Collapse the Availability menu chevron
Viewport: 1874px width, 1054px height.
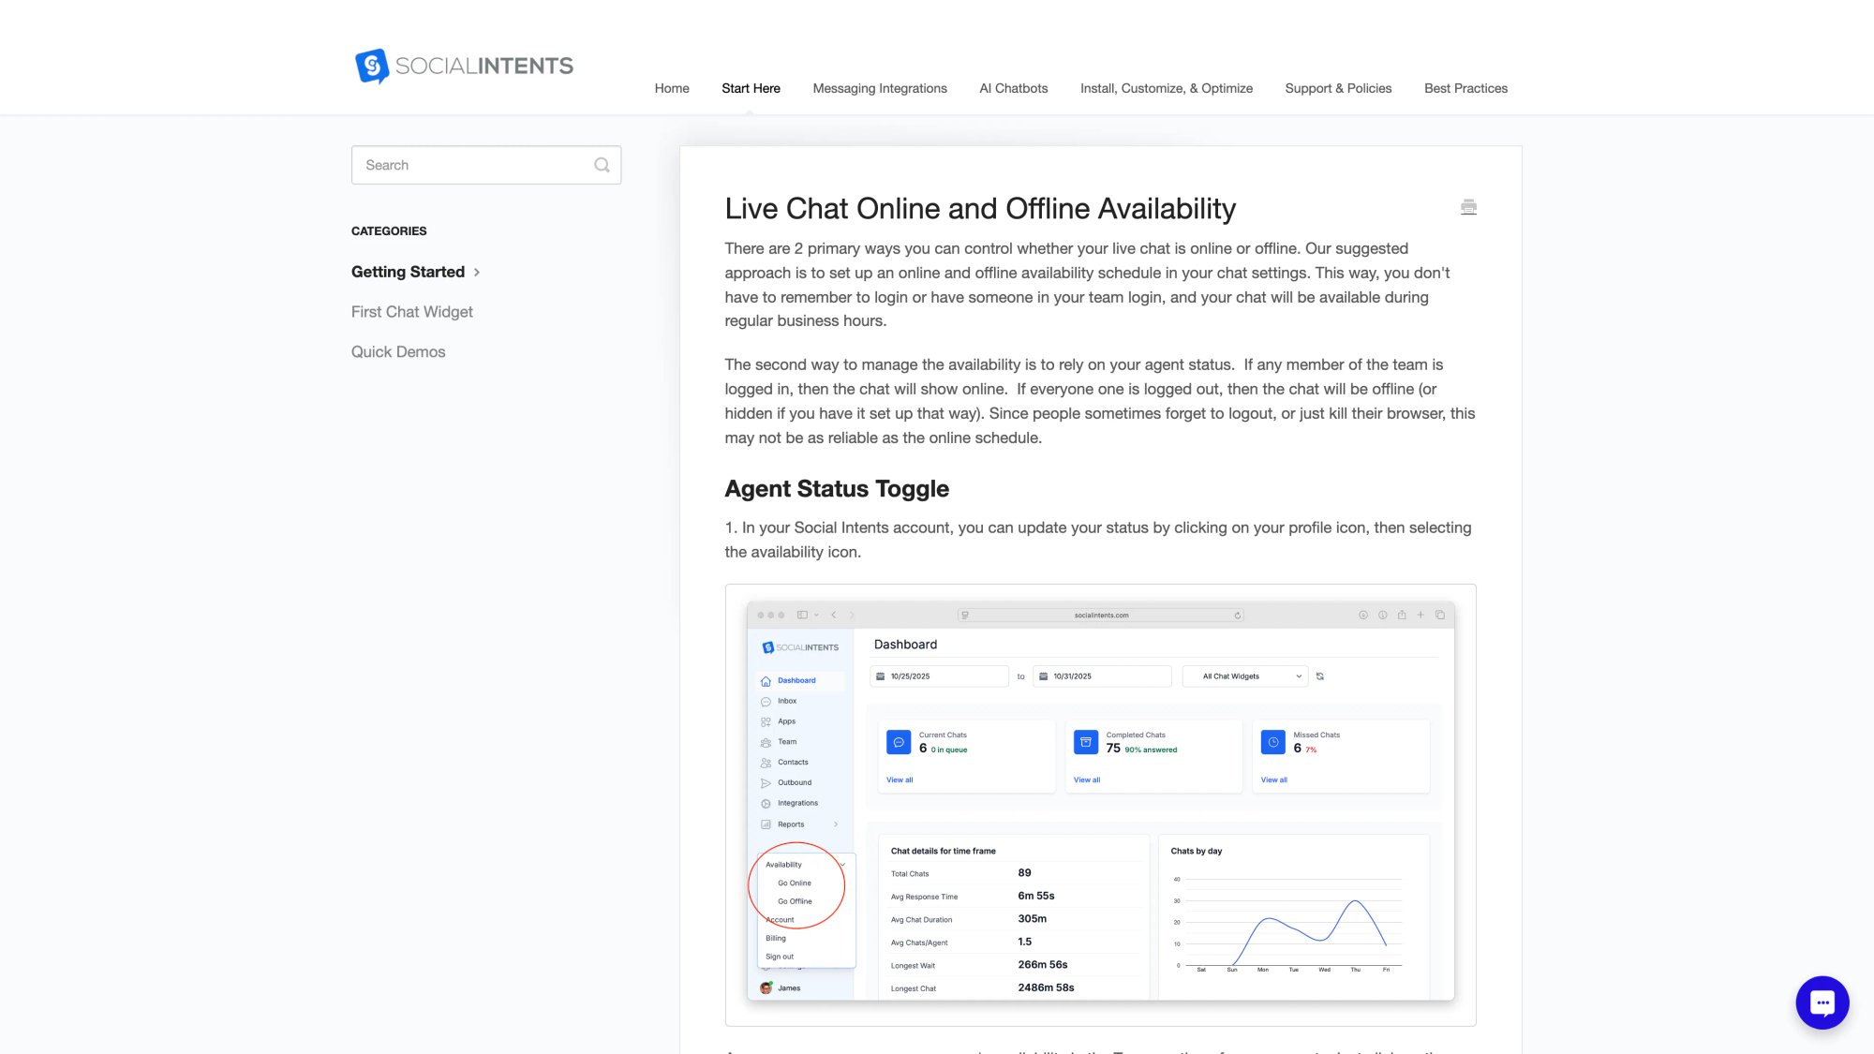coord(841,864)
